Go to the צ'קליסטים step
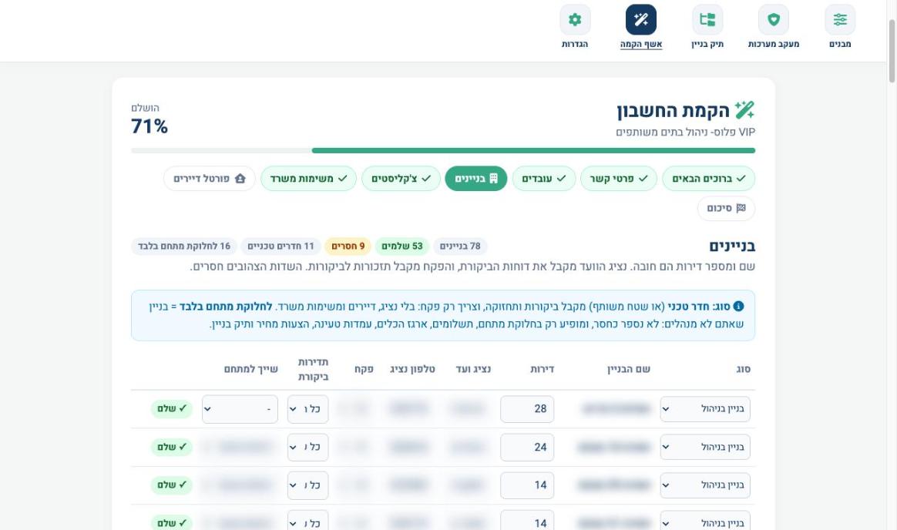897x530 pixels. click(x=401, y=179)
